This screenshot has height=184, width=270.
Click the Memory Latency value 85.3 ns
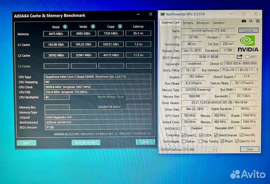coord(138,33)
